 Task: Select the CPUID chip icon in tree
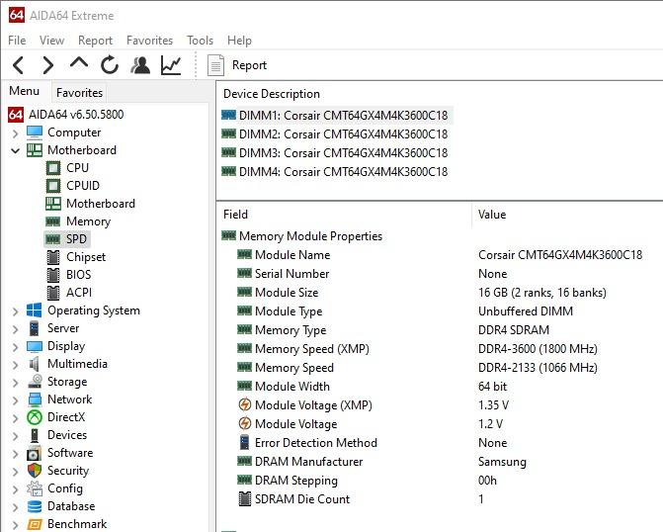53,186
